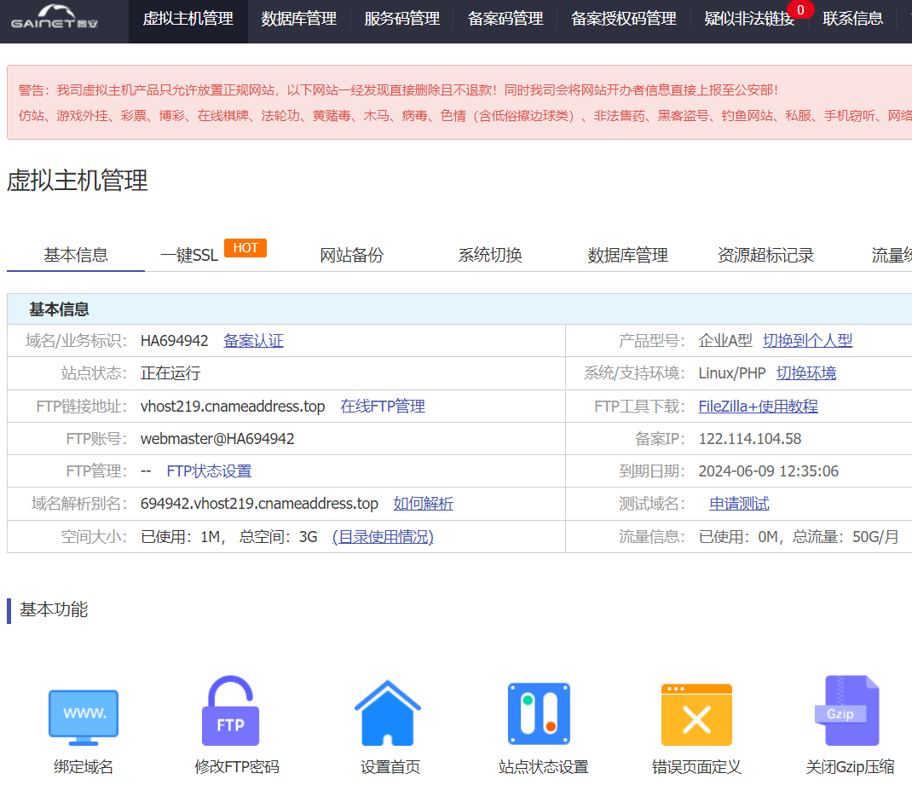This screenshot has height=785, width=912.
Task: Switch to the 网站备份 tab
Action: click(x=352, y=255)
